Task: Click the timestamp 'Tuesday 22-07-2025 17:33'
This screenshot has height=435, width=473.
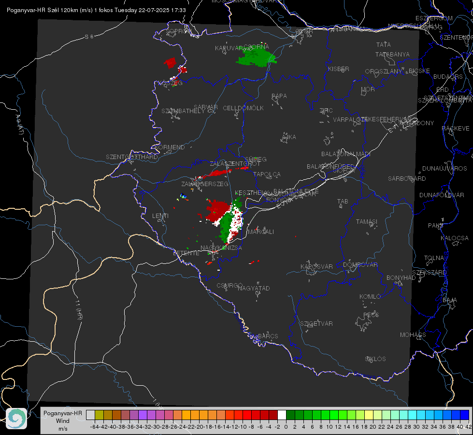Action: [150, 10]
